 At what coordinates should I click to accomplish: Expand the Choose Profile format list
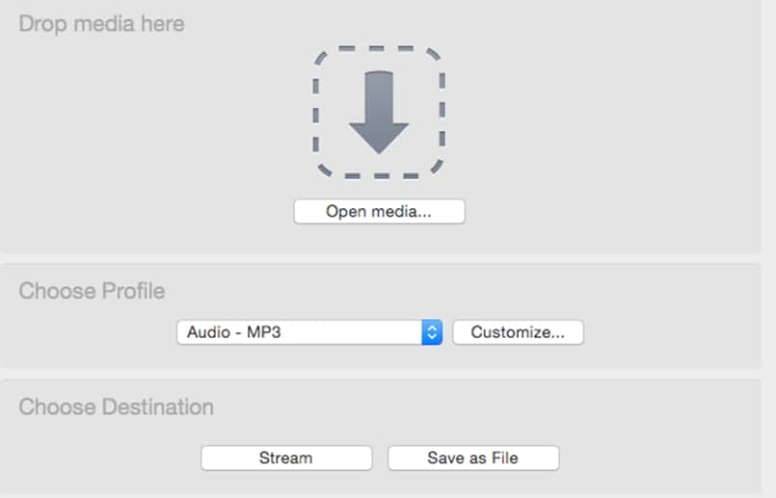coord(308,332)
